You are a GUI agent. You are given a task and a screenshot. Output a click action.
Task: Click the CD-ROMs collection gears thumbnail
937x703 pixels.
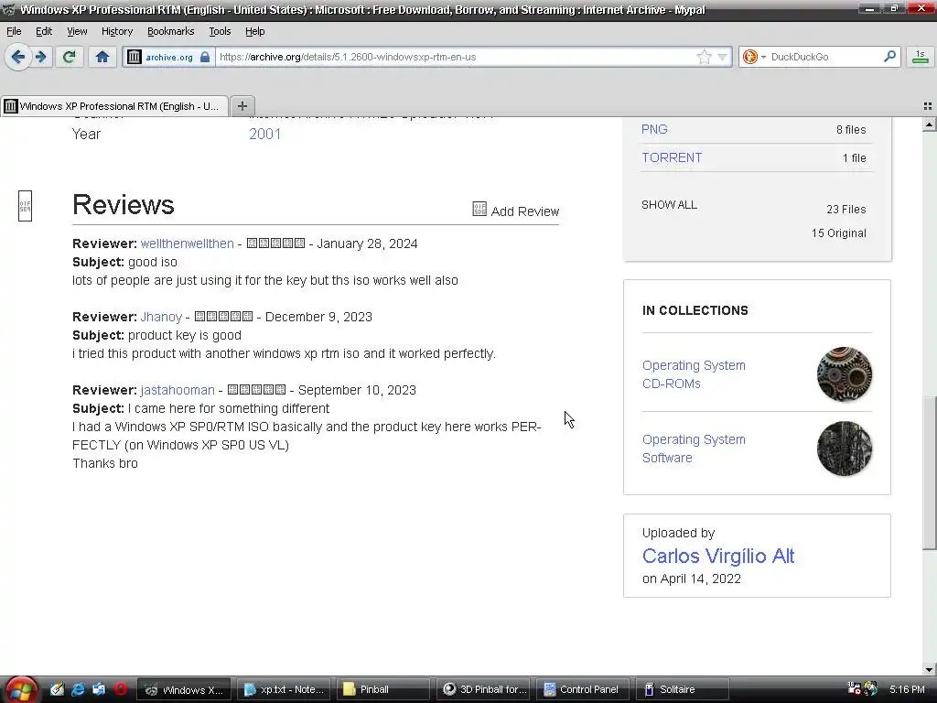[x=845, y=374]
